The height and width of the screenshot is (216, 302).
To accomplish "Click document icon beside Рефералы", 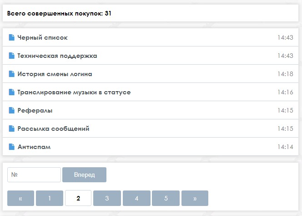I will [11, 110].
